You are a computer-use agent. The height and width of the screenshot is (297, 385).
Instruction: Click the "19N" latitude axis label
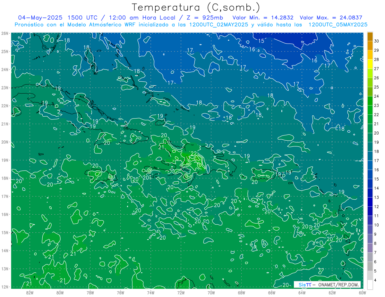coord(5,160)
